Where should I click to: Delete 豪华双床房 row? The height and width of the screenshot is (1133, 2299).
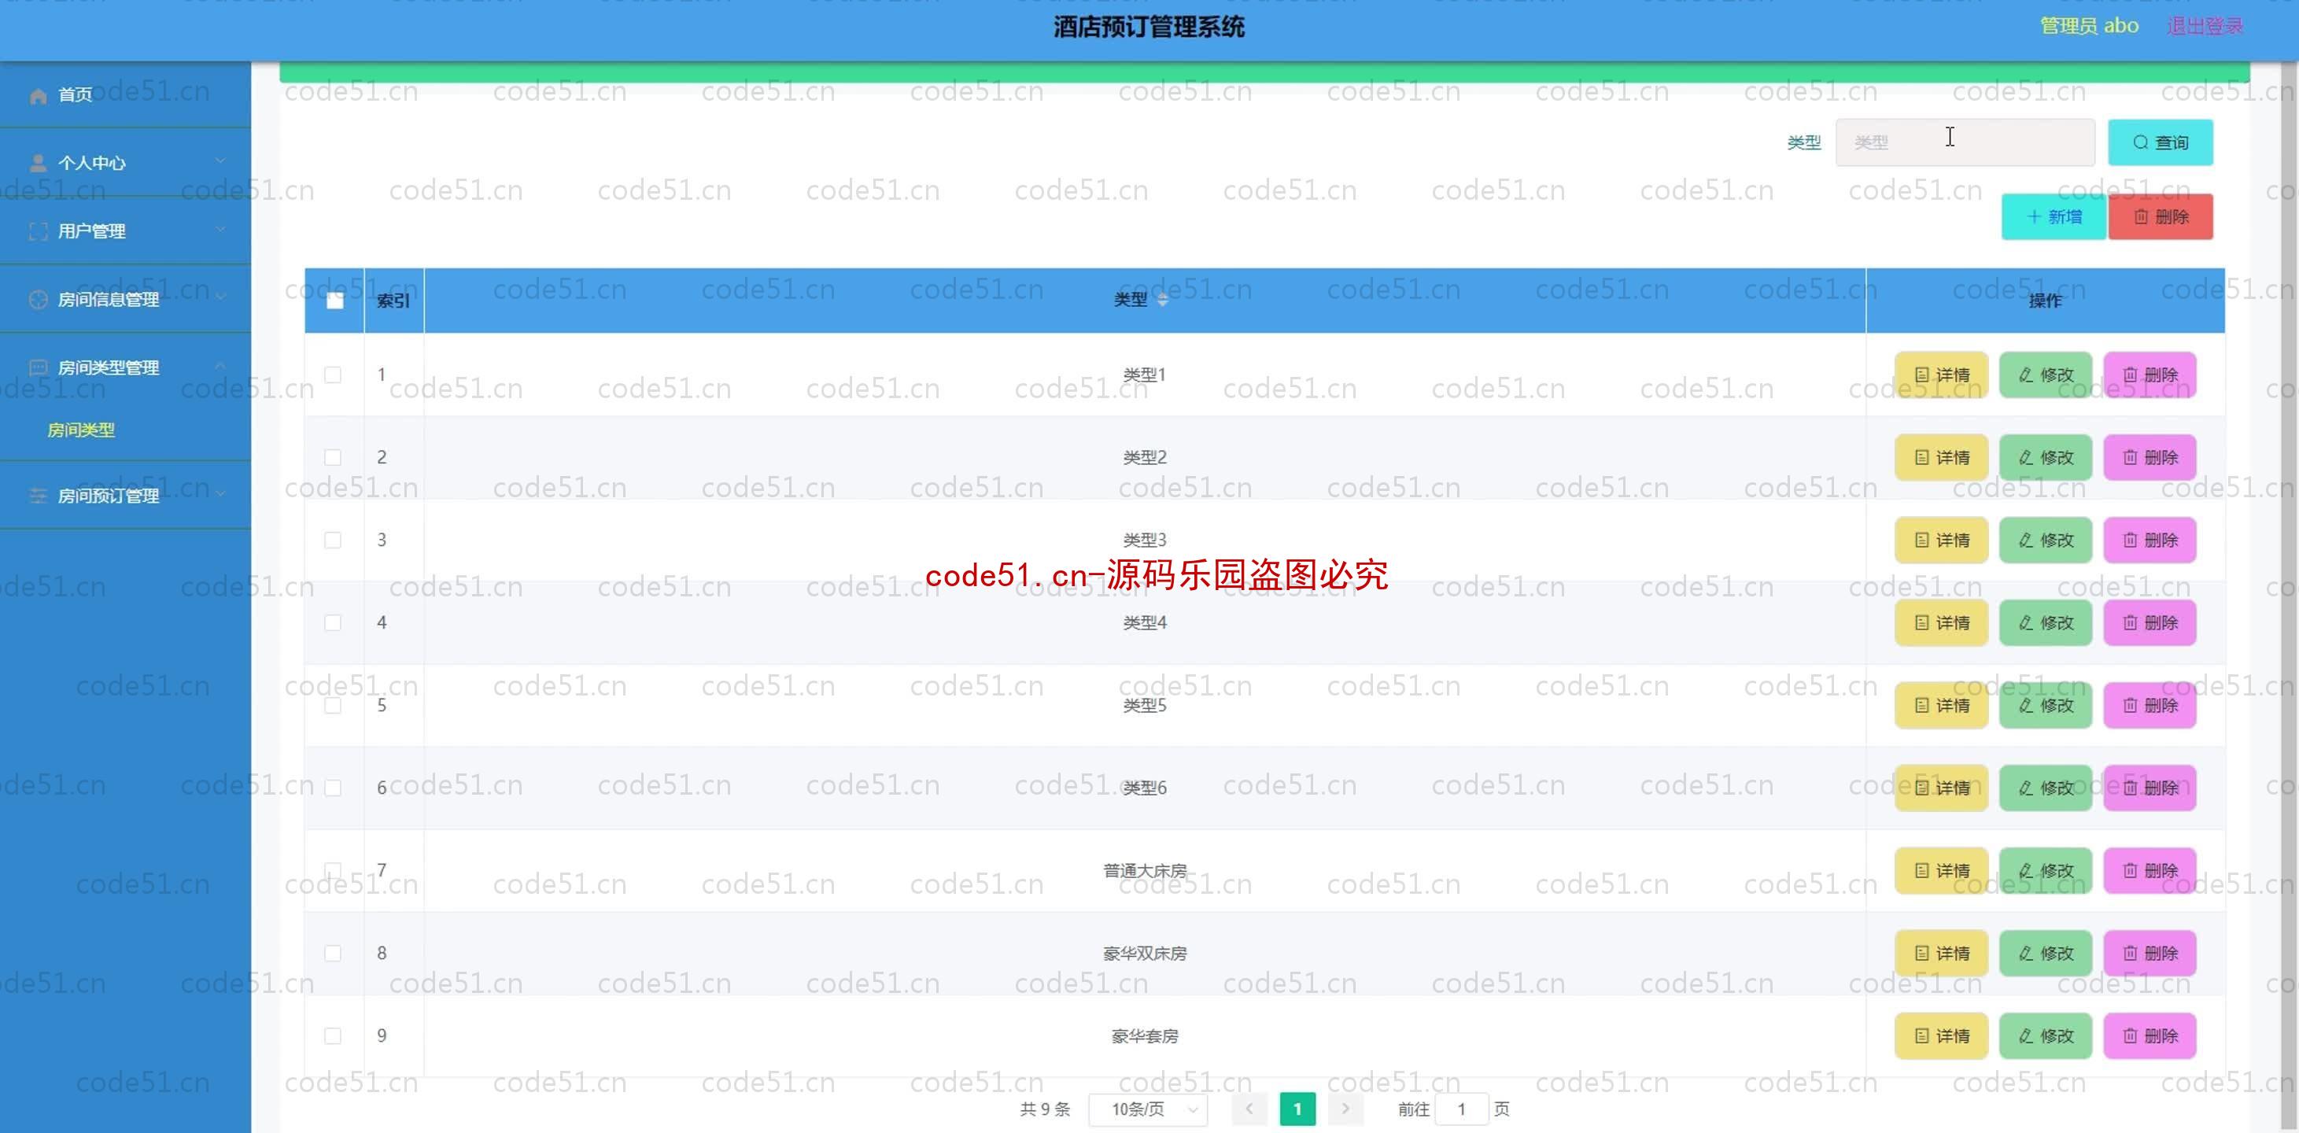[x=2150, y=954]
